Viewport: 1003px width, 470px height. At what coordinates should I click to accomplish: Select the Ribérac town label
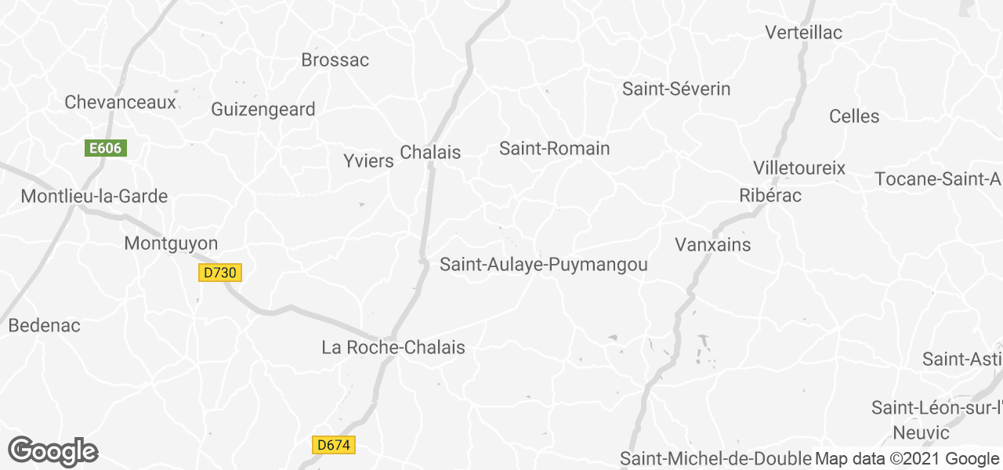tap(770, 196)
